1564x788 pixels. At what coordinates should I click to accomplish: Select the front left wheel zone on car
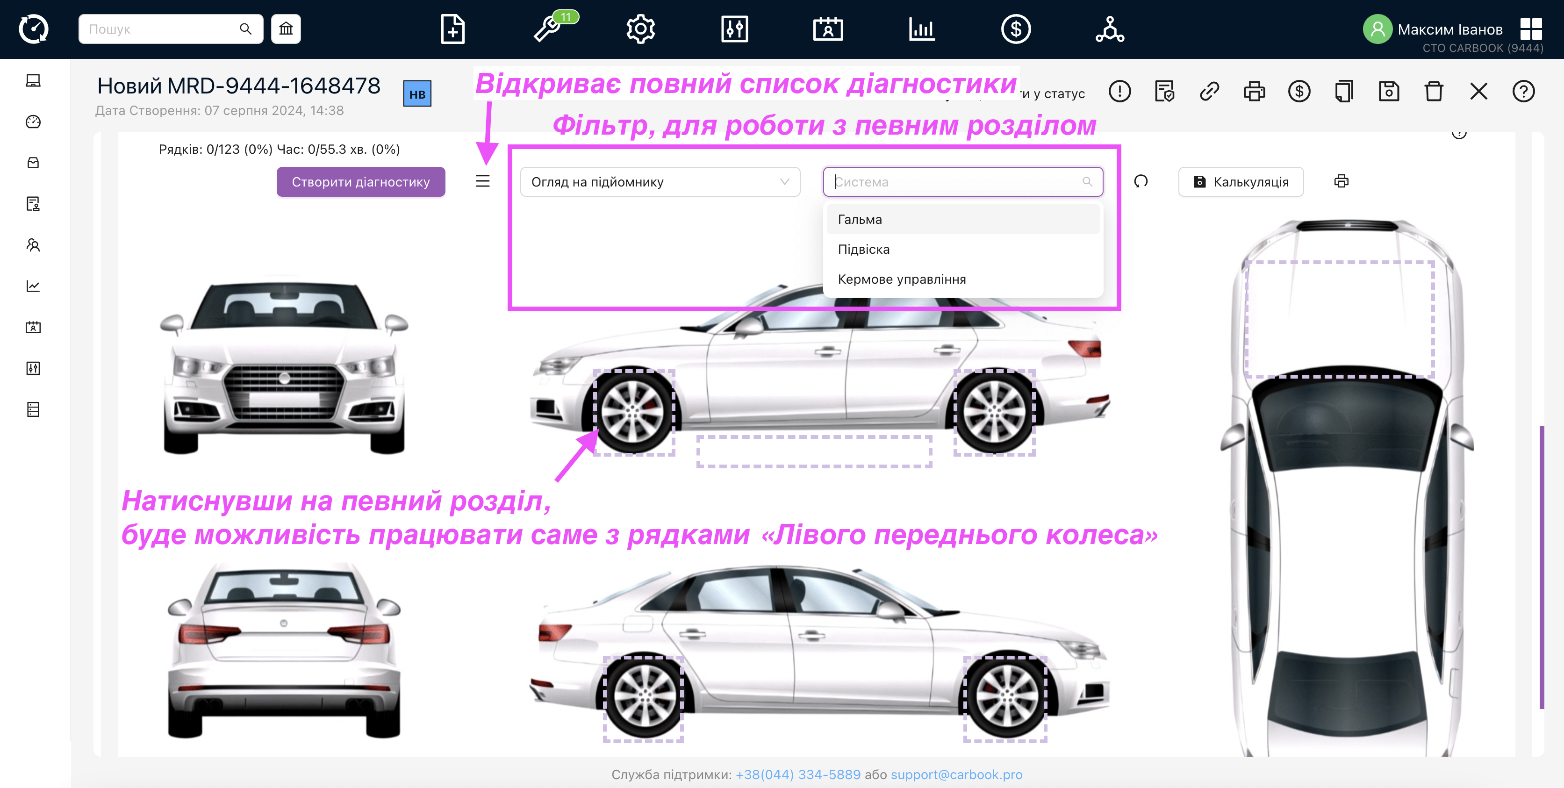[x=634, y=412]
